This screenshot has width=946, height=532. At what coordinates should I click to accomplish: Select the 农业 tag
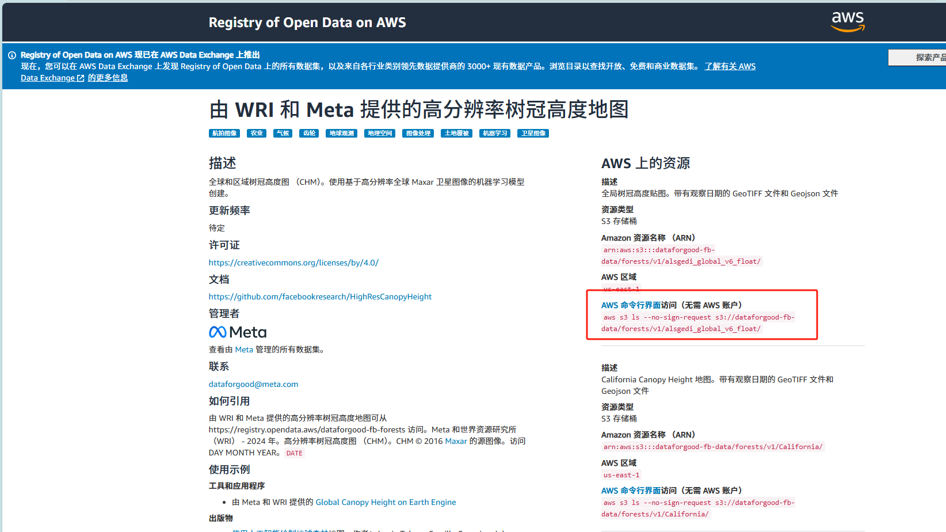click(x=257, y=133)
